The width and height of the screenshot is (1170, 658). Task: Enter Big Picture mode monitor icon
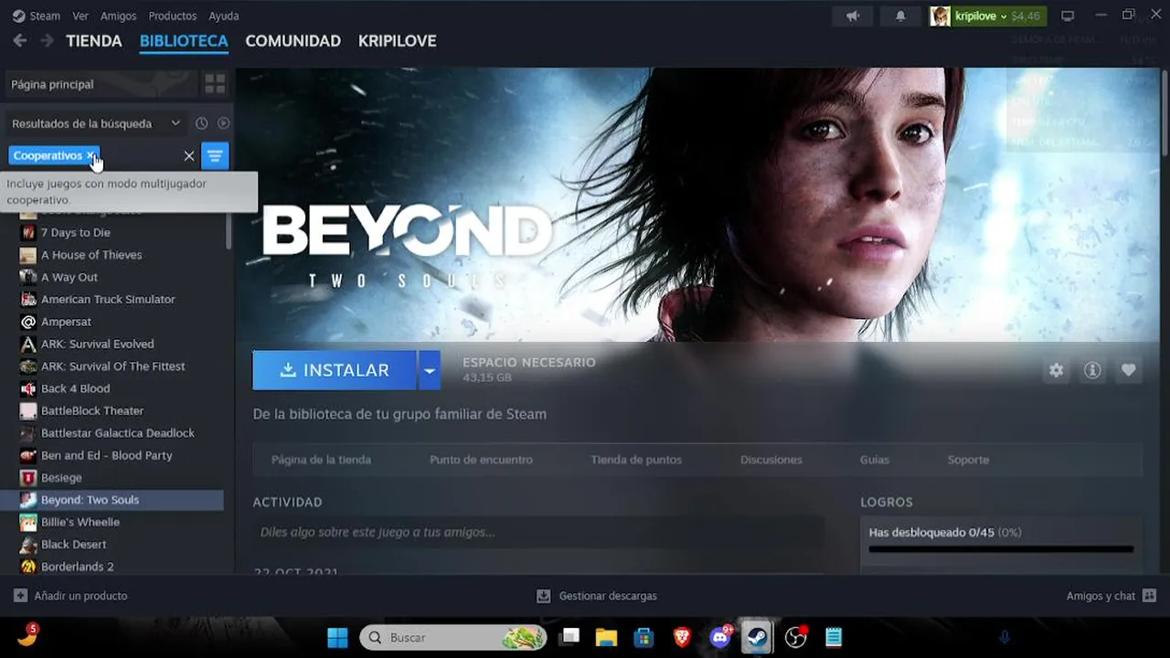pos(1067,16)
